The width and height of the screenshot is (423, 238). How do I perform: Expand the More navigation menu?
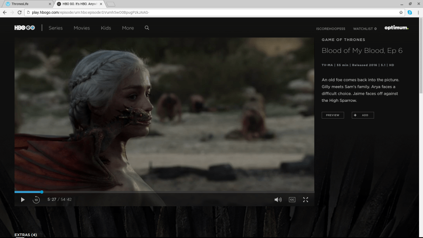point(128,28)
